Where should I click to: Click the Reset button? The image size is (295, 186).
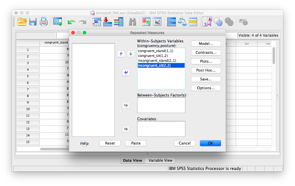click(x=110, y=143)
